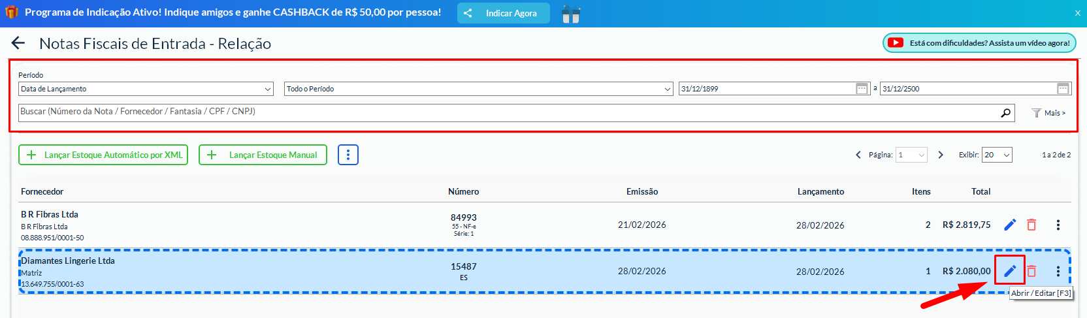1087x318 pixels.
Task: Open more options for B R Fibras row
Action: [x=1058, y=225]
